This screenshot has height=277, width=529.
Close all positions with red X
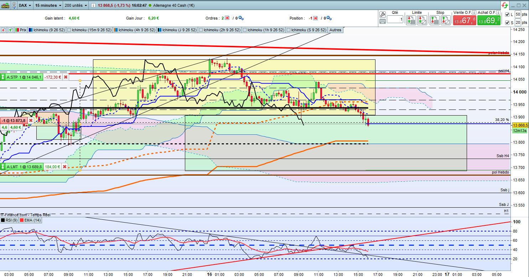click(x=315, y=18)
